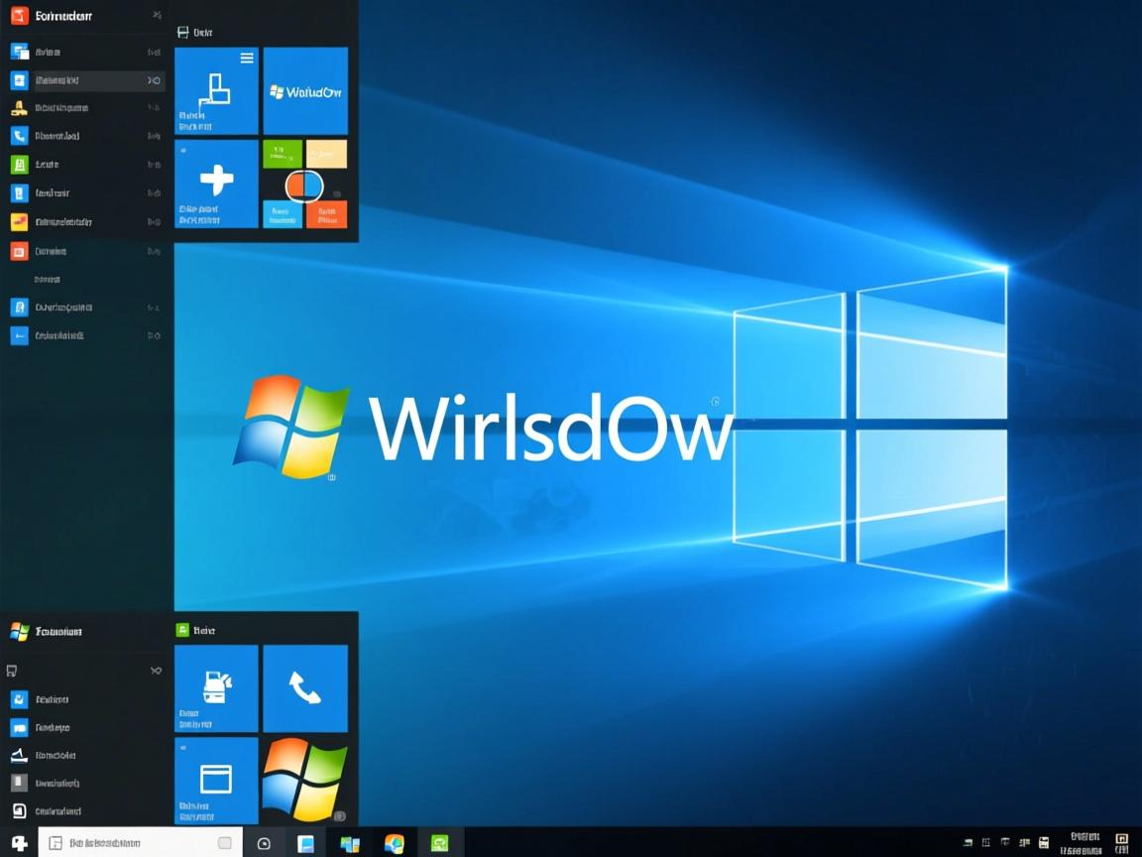The width and height of the screenshot is (1142, 857).
Task: Launch File Explorer from the taskbar
Action: coord(306,842)
